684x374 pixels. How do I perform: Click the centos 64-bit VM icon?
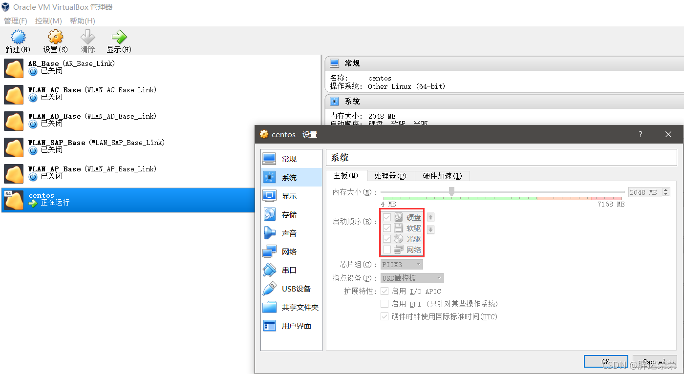pos(14,200)
